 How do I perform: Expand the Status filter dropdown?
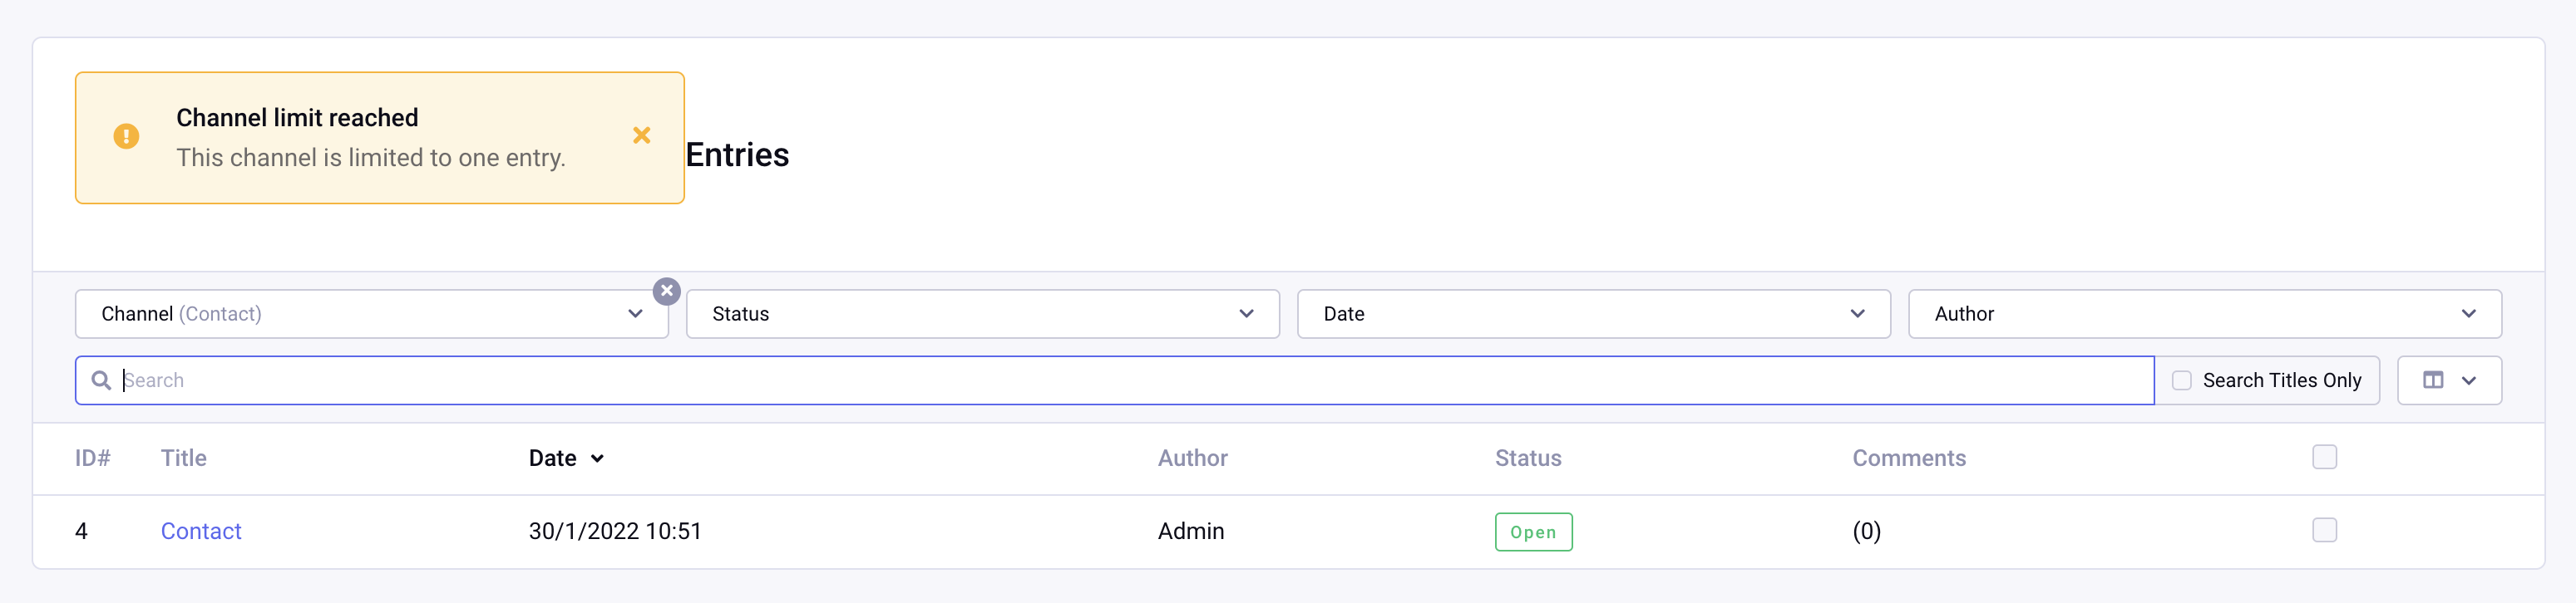point(982,315)
